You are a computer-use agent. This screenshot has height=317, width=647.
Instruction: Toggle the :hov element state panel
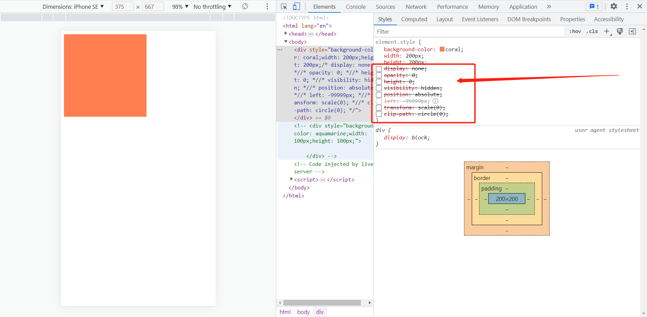pyautogui.click(x=575, y=31)
